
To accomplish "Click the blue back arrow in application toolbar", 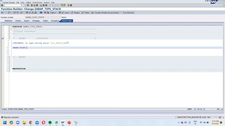I will click(x=2, y=13).
